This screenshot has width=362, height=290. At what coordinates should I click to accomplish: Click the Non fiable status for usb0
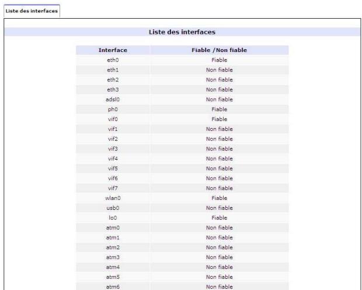pyautogui.click(x=219, y=208)
